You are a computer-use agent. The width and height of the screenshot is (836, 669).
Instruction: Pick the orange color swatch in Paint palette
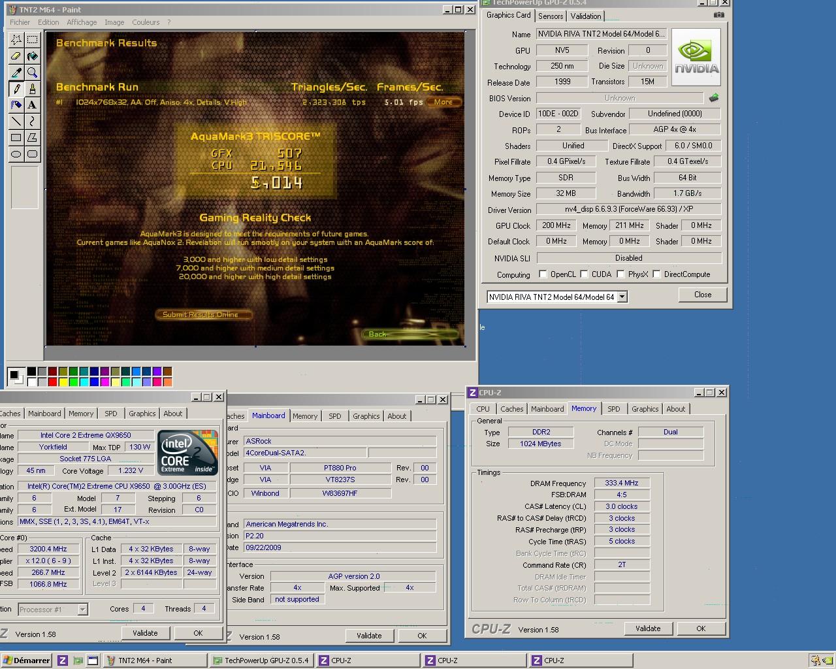tap(167, 382)
